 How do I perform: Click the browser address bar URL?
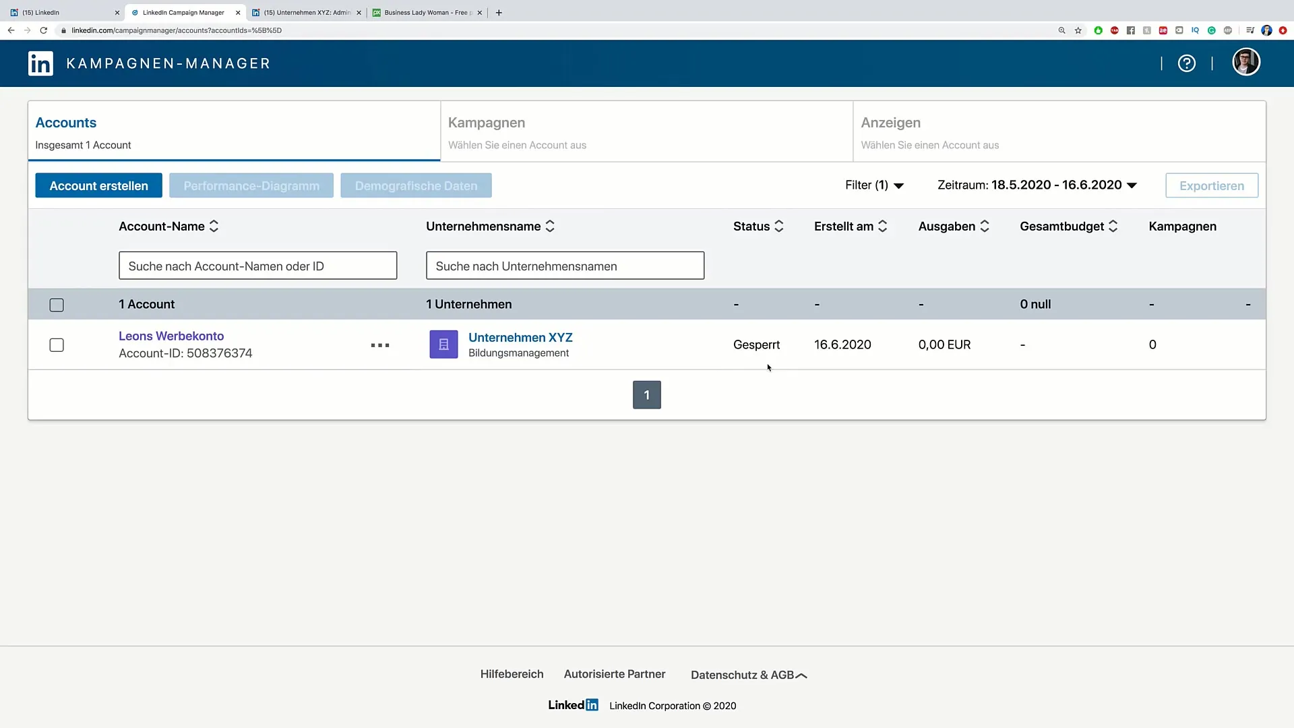177,30
